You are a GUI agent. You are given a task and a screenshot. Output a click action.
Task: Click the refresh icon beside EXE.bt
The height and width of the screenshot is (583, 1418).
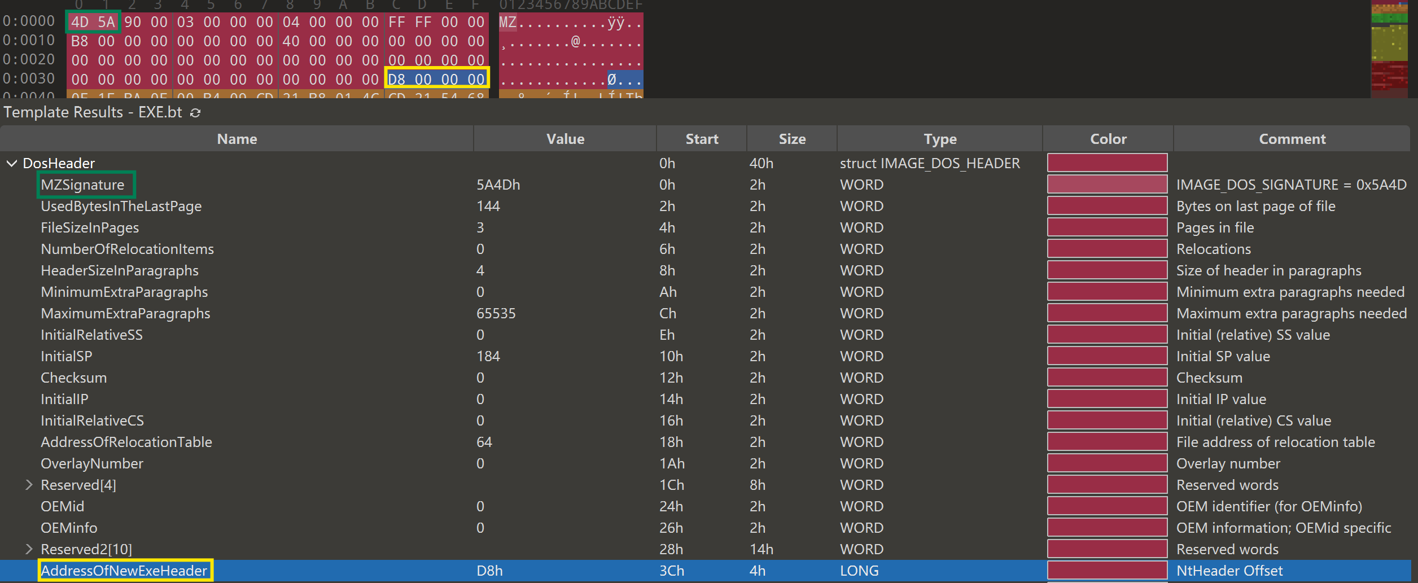(195, 113)
